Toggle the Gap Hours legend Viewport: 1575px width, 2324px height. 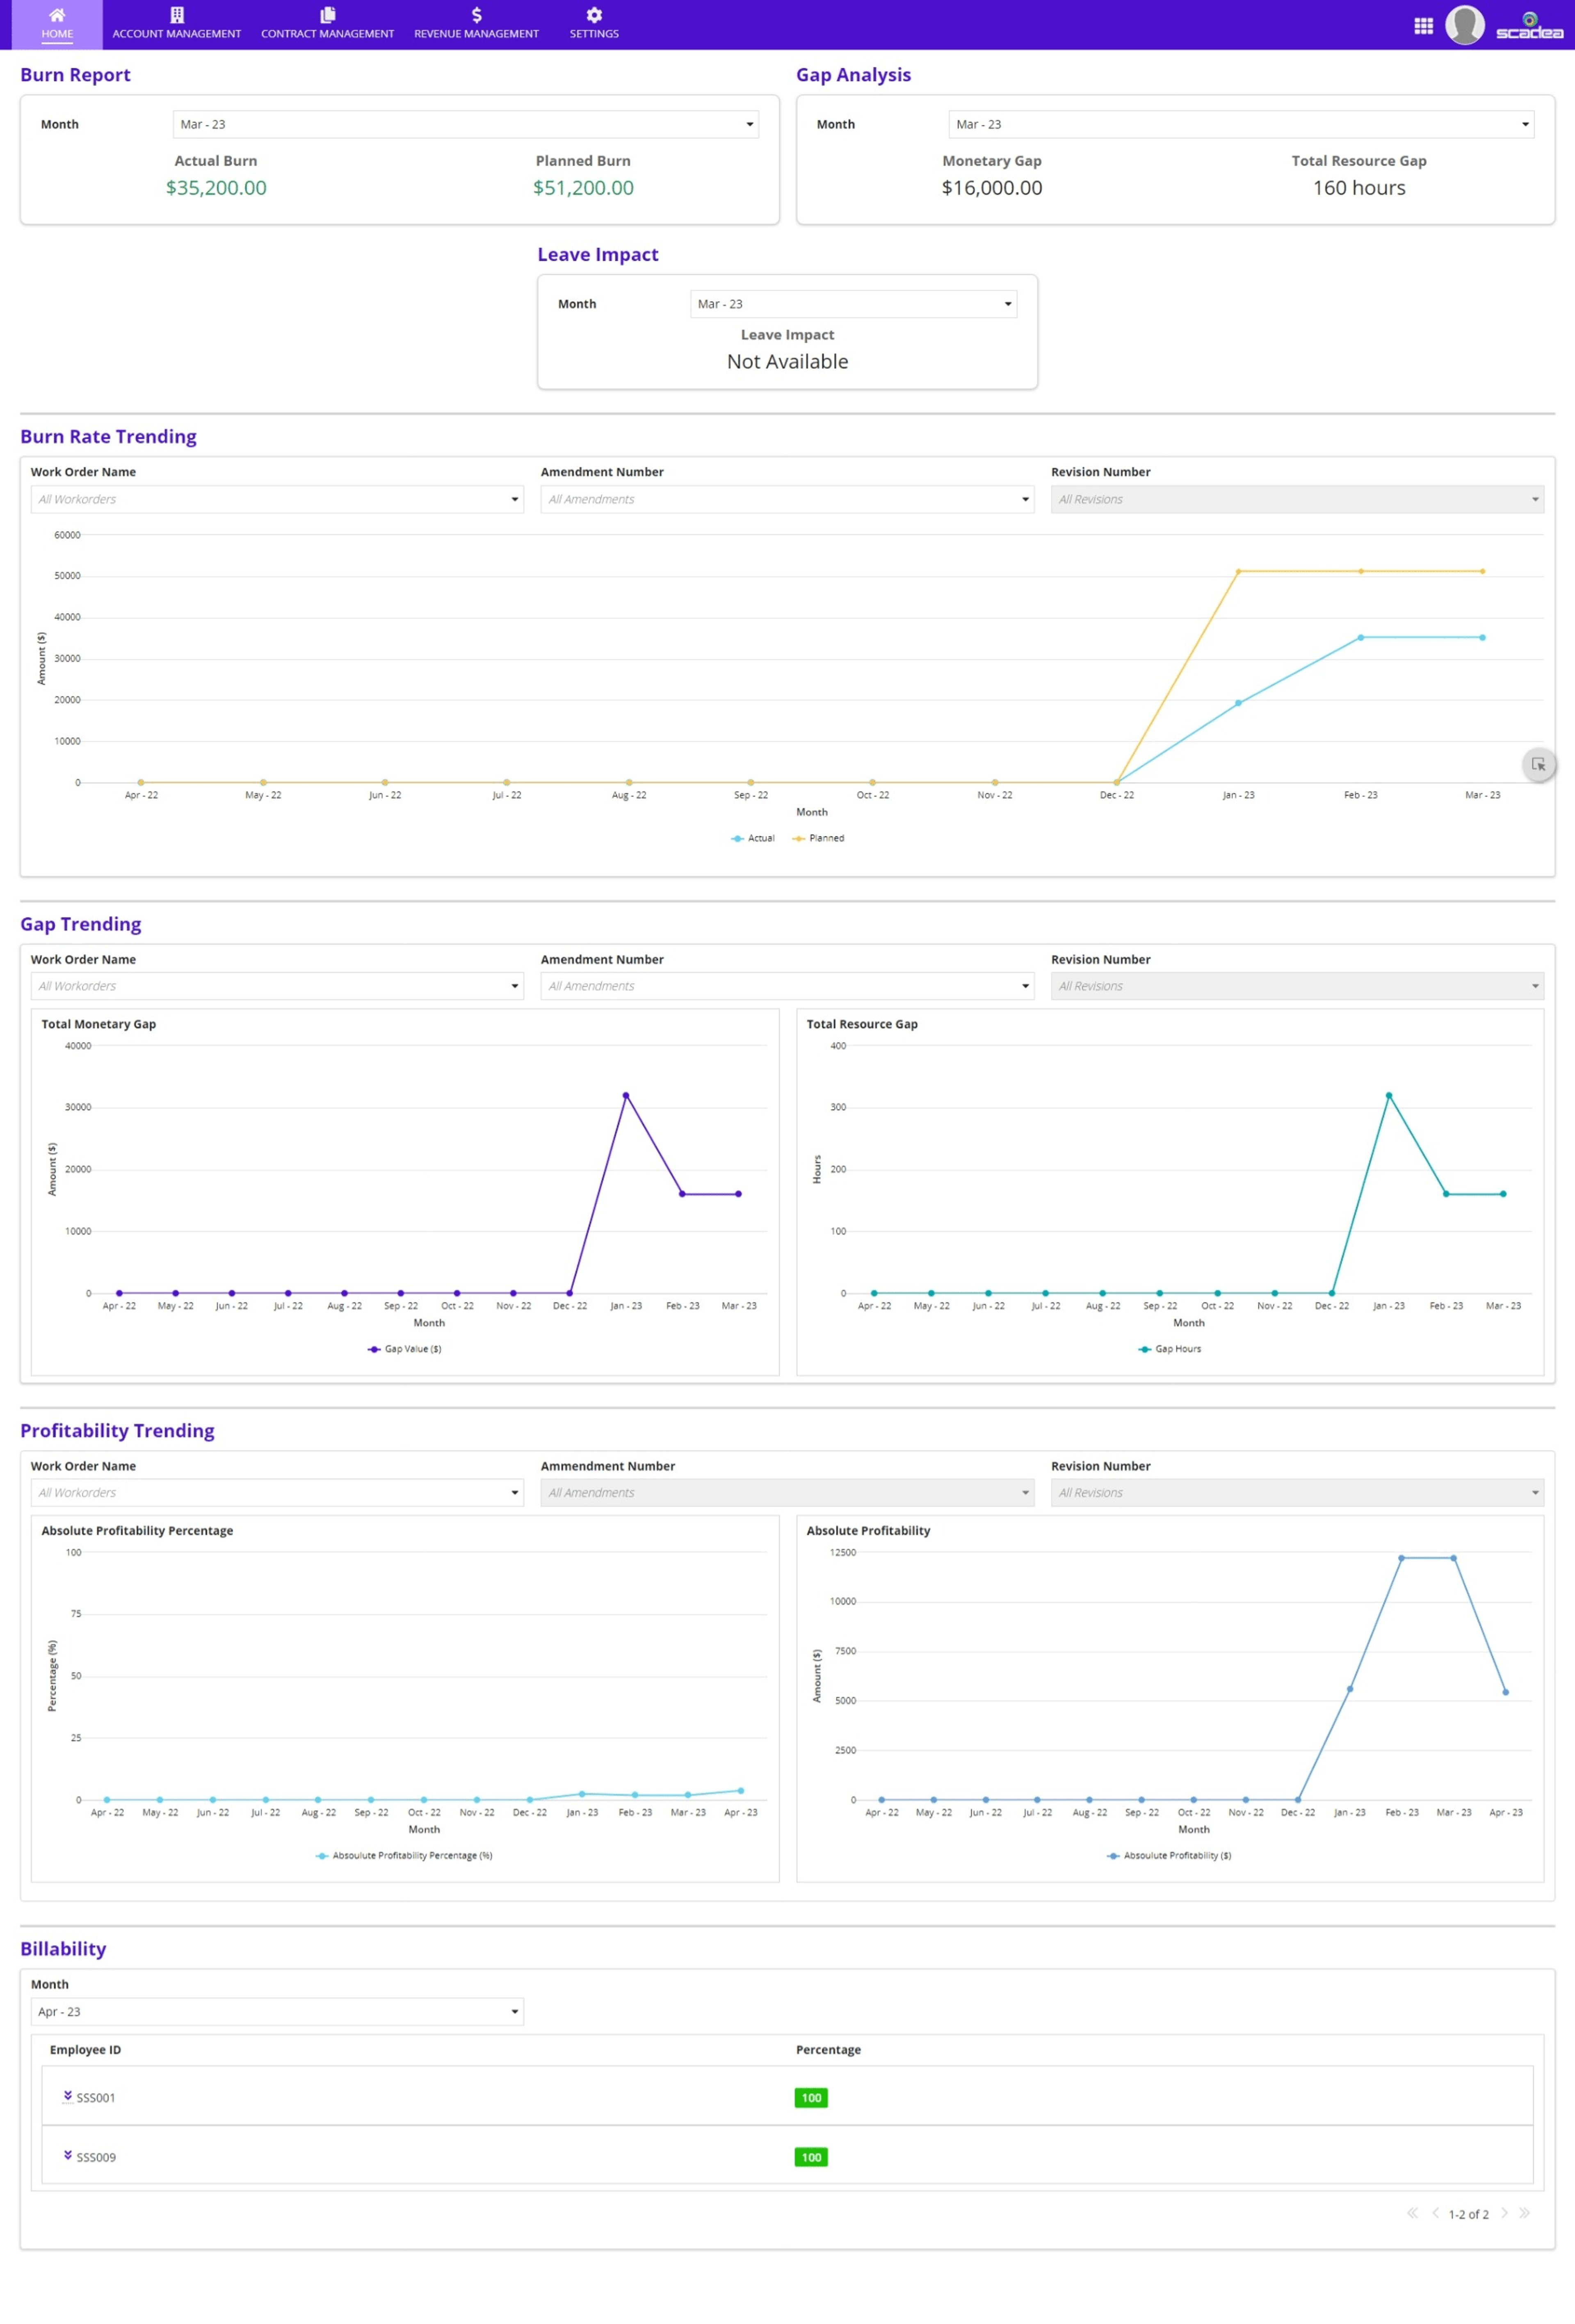coord(1170,1349)
